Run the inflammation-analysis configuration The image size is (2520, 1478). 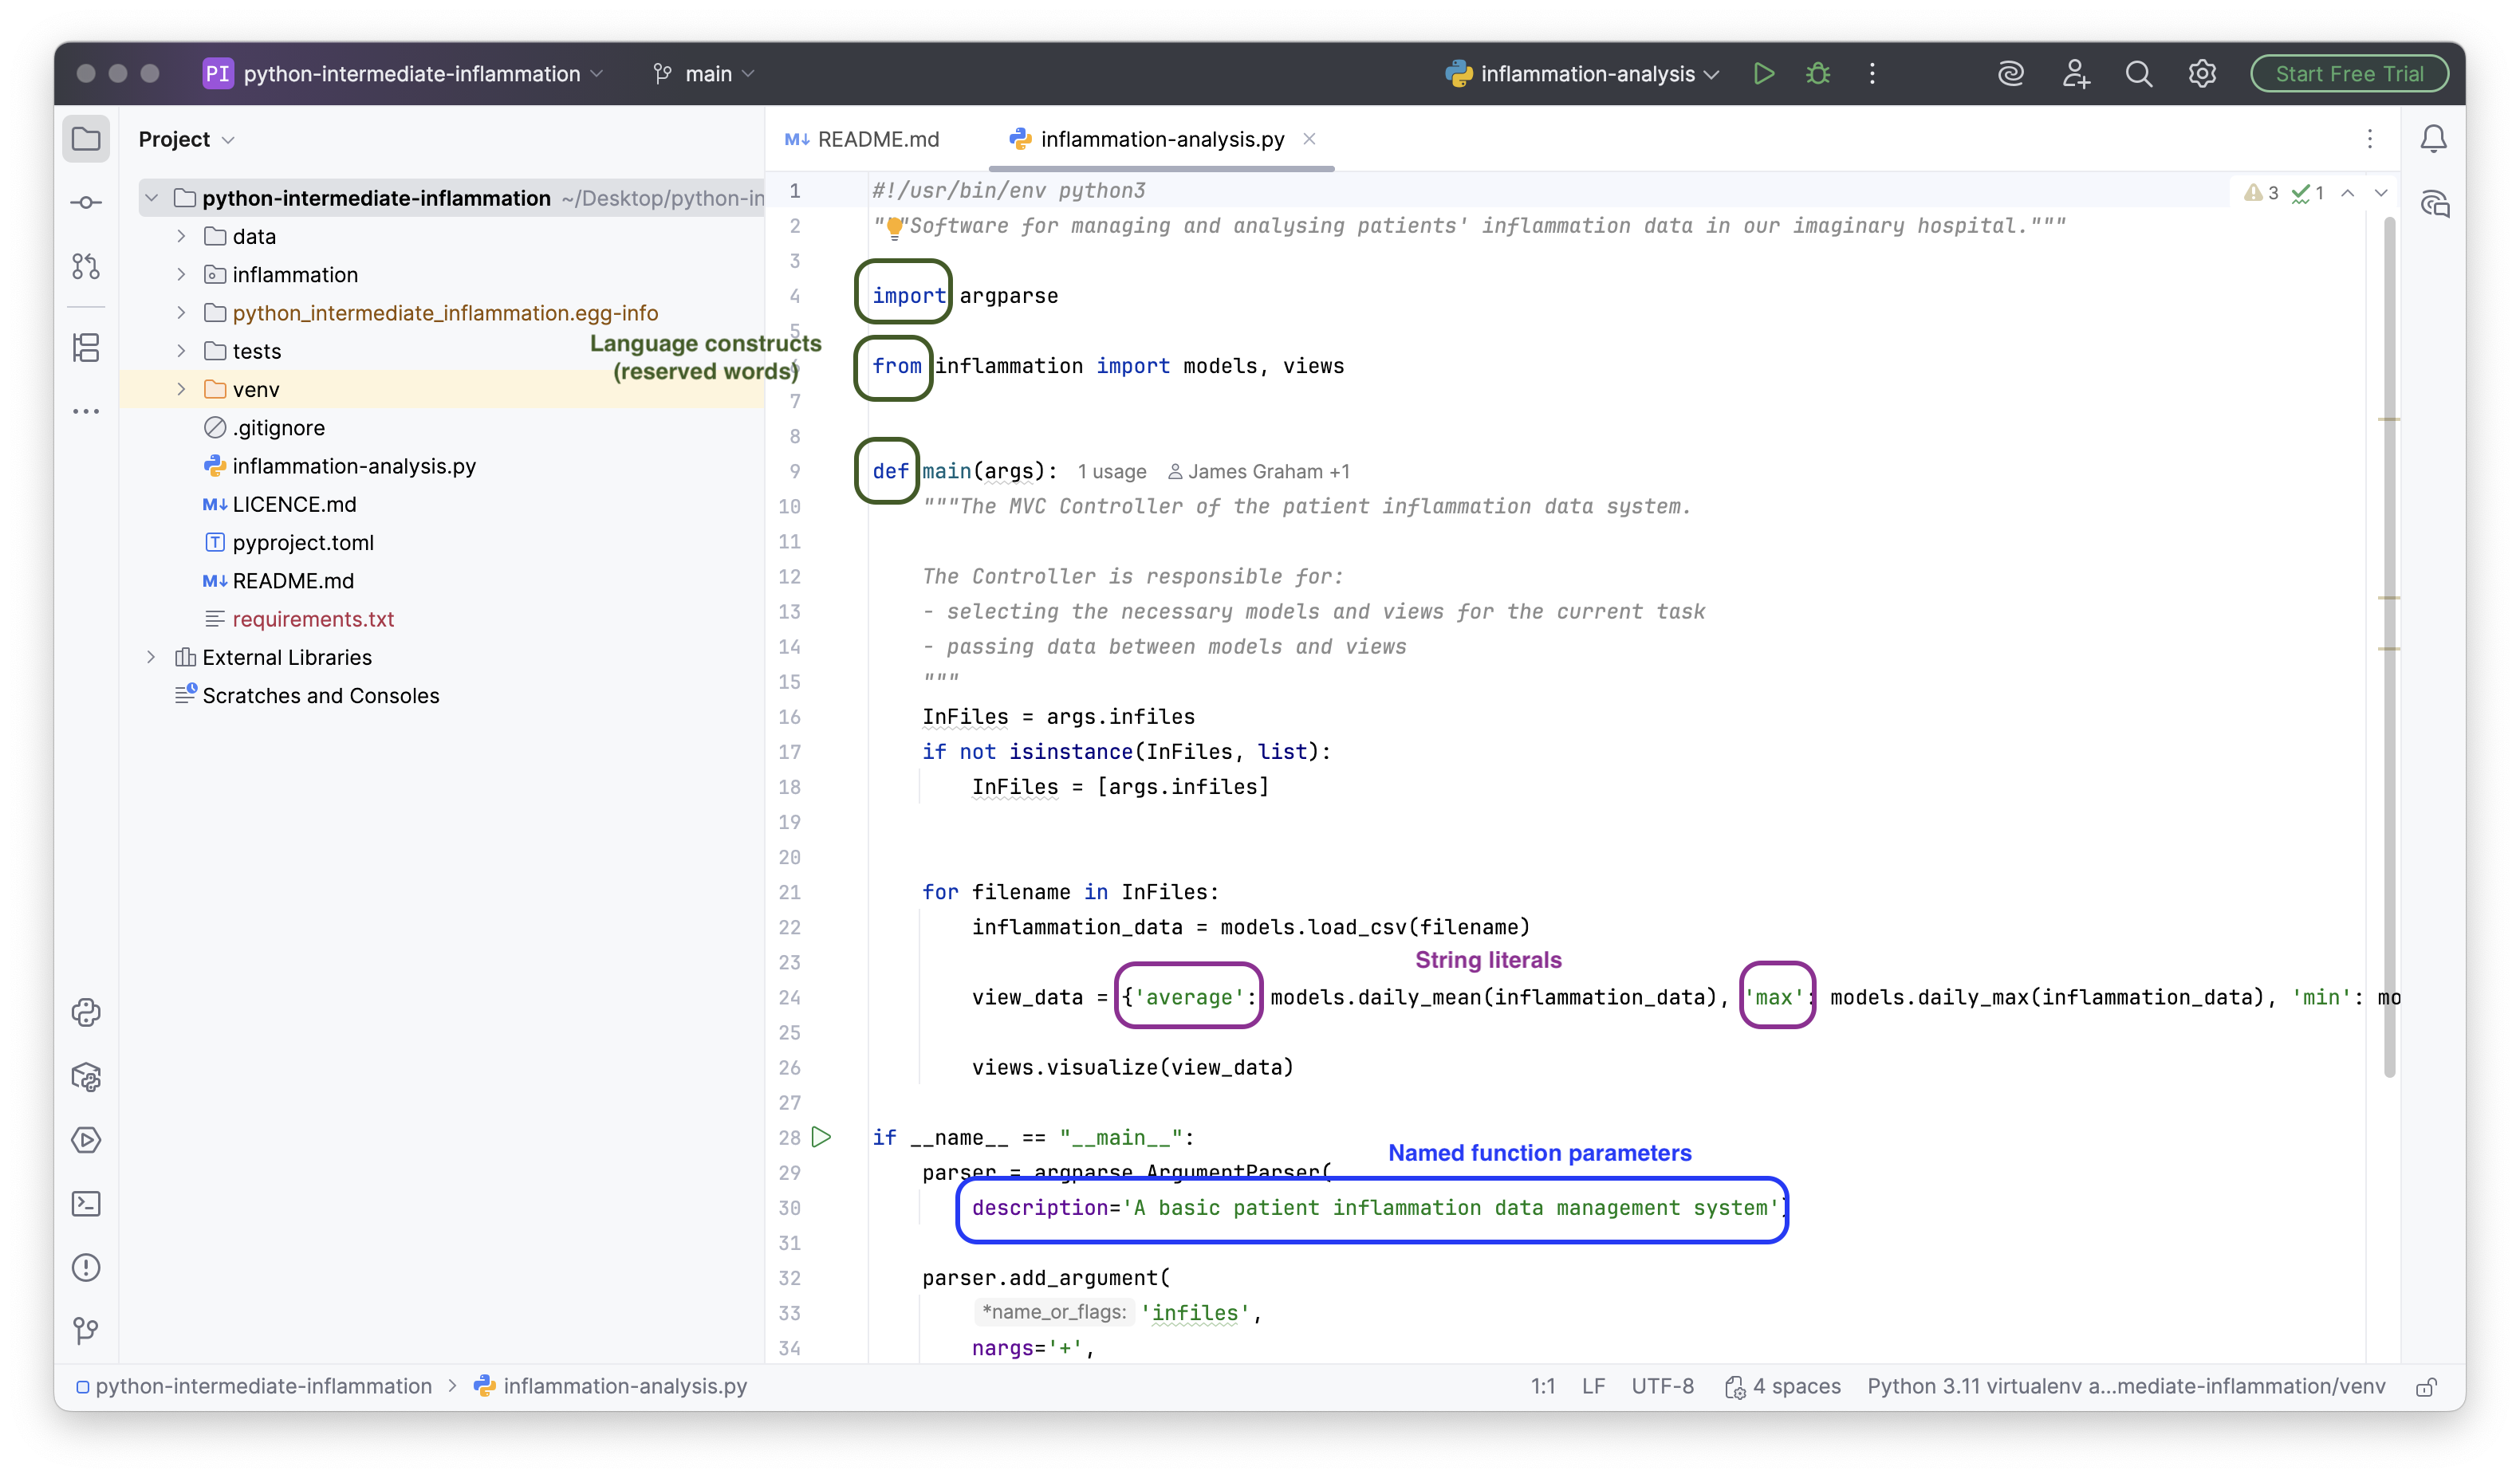click(1763, 73)
